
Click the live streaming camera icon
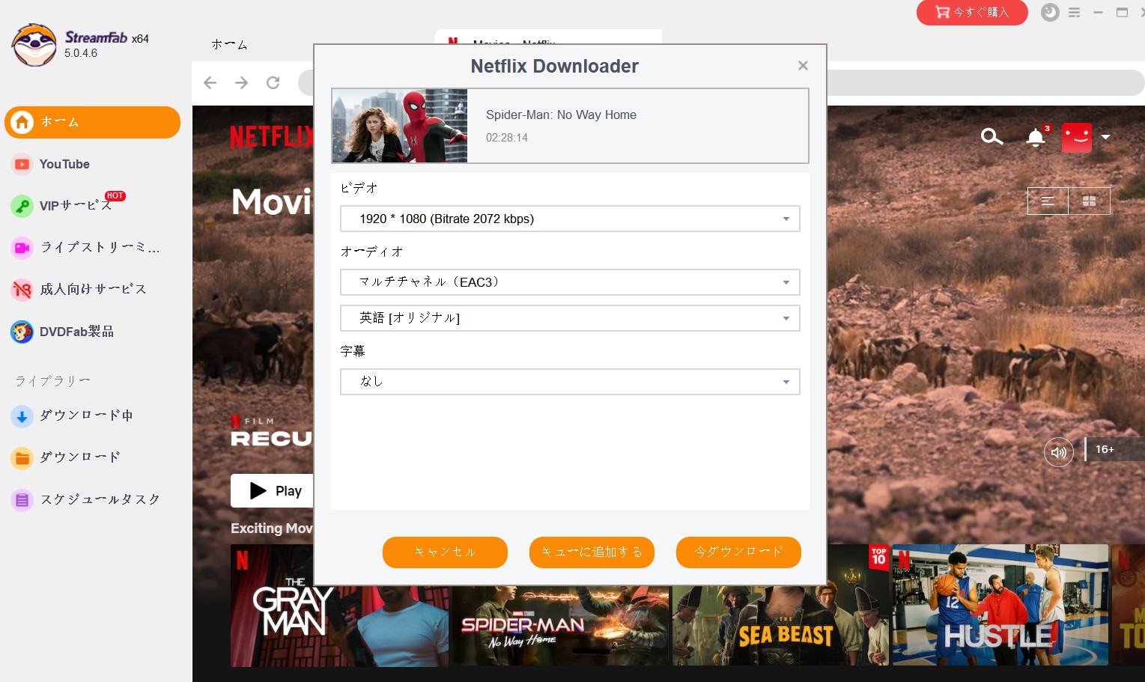[x=22, y=248]
